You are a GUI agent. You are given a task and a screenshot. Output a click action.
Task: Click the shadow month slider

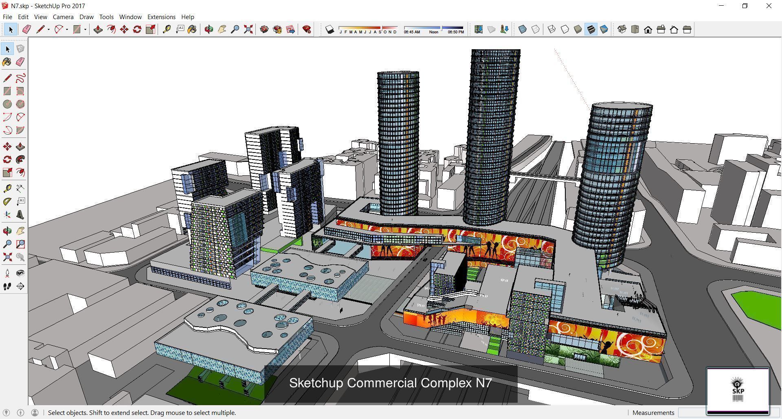click(x=368, y=30)
